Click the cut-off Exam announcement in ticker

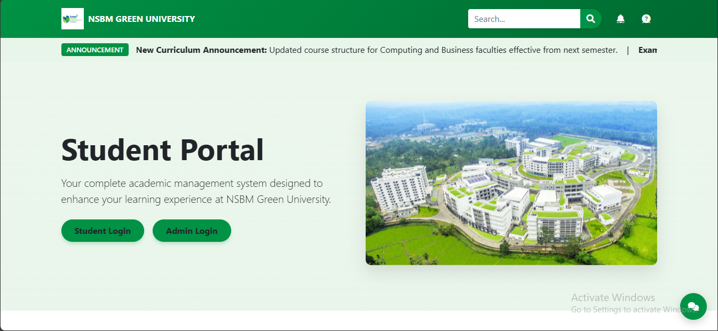click(x=648, y=50)
